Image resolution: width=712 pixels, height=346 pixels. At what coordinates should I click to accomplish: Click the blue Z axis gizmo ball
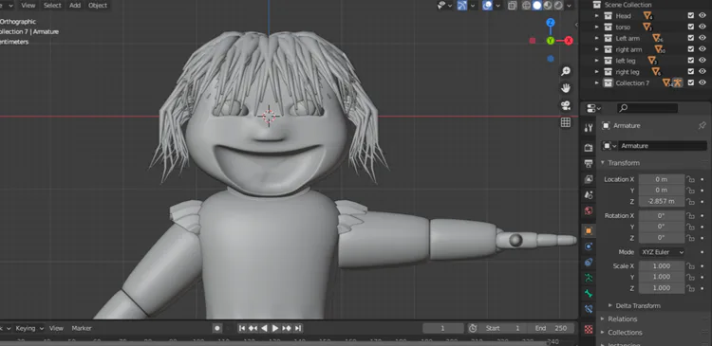tap(551, 23)
